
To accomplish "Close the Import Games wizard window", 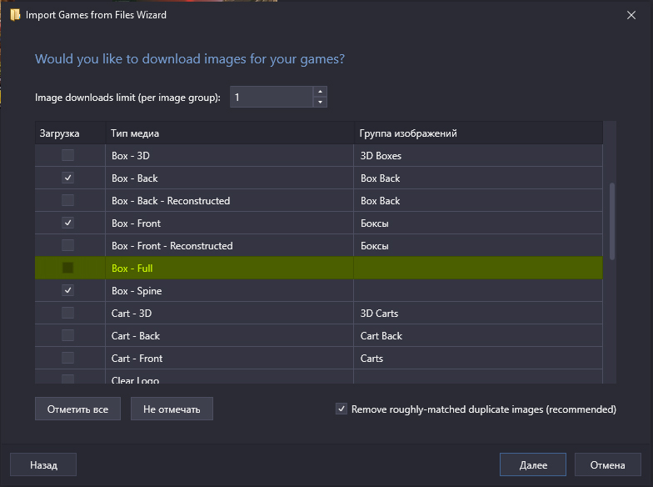I will 629,15.
